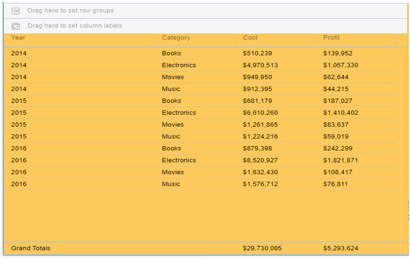Click the $76,811 Music profit cell

pos(336,184)
